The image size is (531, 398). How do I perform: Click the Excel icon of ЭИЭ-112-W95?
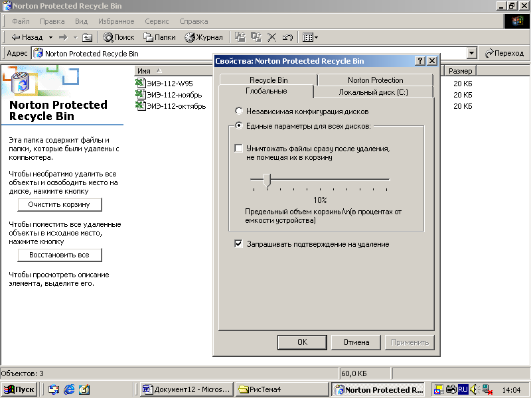click(x=140, y=83)
